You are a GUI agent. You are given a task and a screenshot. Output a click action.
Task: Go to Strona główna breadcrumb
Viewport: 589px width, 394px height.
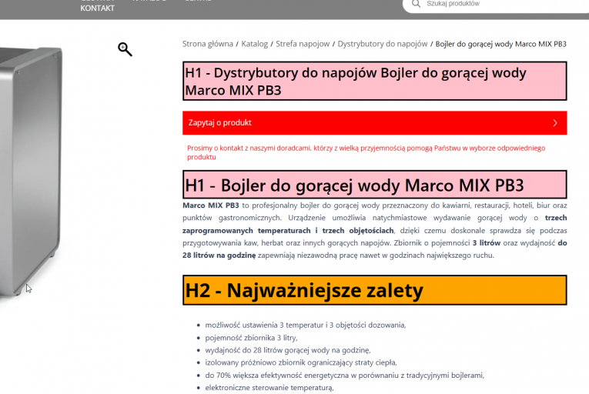(208, 44)
